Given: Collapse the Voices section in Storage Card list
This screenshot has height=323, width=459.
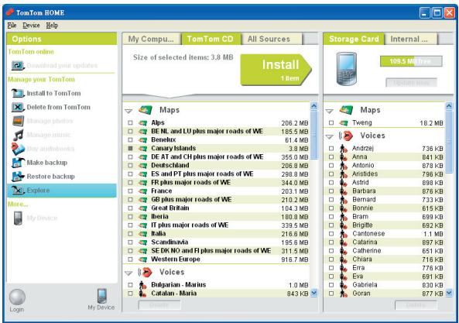Looking at the screenshot, I should [329, 136].
